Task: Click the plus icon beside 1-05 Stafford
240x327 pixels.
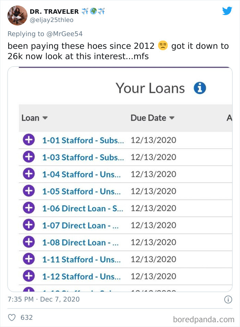Action: 29,191
